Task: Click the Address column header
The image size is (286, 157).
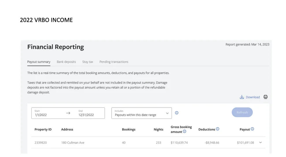Action: tap(67, 130)
